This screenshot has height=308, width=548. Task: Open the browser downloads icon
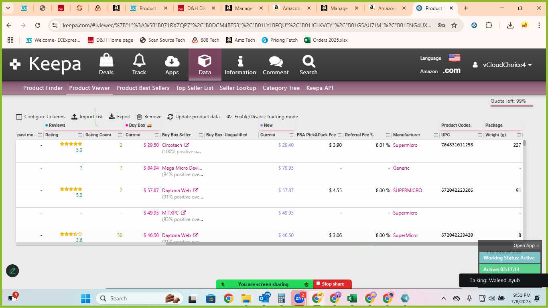click(x=510, y=25)
